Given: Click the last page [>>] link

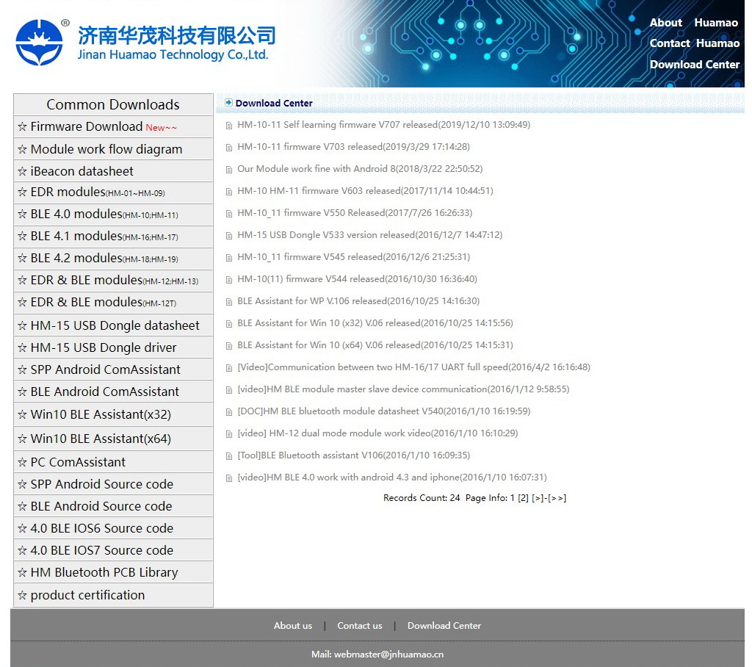Looking at the screenshot, I should click(557, 498).
